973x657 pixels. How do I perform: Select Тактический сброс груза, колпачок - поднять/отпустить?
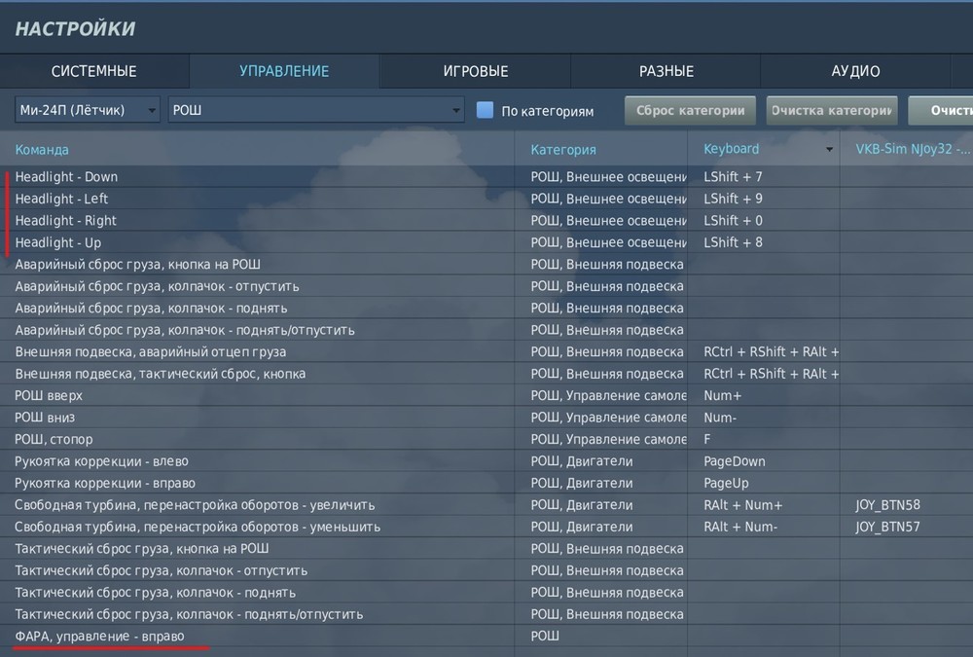(x=190, y=614)
